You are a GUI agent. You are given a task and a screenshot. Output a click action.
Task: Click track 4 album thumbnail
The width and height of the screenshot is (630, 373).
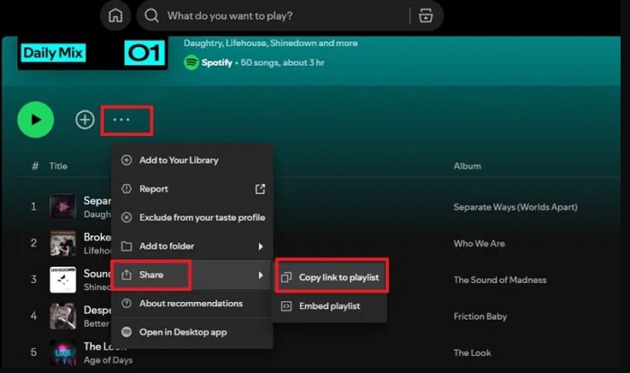63,316
